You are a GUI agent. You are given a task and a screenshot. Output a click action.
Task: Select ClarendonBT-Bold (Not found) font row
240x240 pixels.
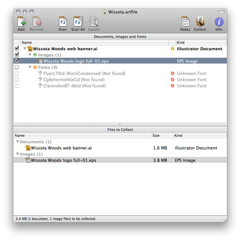click(x=120, y=86)
